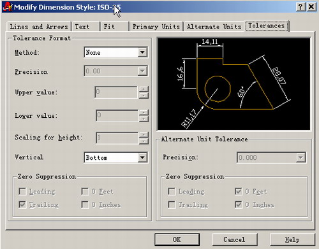Increase Scaling for height spinner
Screen dimensions: 319x249
tap(144, 135)
